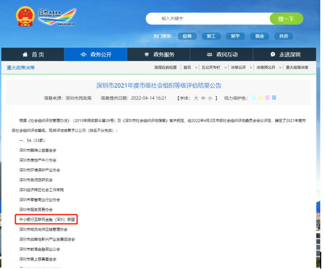This screenshot has width=325, height=269.
Task: Open the 首页 navigation tab
Action: point(33,54)
